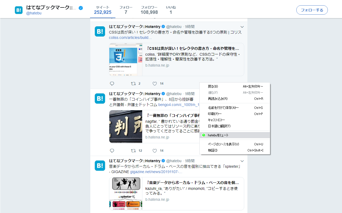Reply to the コインハイブ事件 tweet
The width and height of the screenshot is (342, 213).
(x=112, y=151)
